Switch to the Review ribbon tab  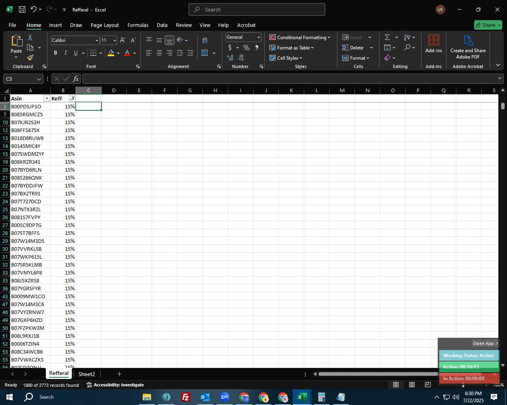coord(184,25)
